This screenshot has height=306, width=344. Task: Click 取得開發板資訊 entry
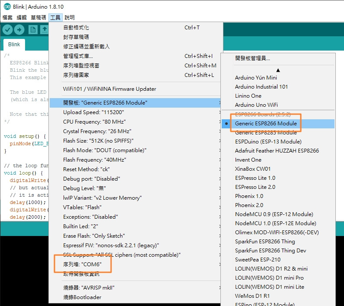coord(134,274)
